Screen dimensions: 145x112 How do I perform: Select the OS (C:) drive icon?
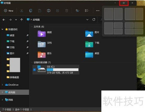(42, 69)
